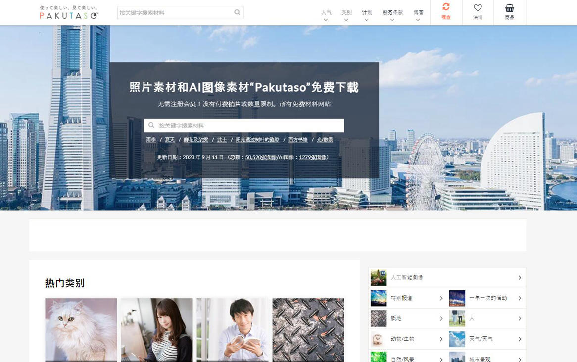Open the 1279张图像 AI images link
The width and height of the screenshot is (577, 362).
click(x=312, y=157)
